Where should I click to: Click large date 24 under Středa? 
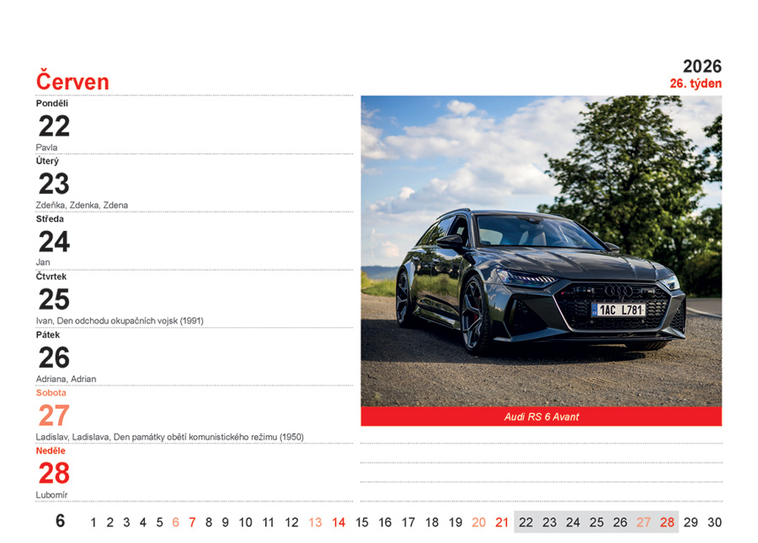54,242
